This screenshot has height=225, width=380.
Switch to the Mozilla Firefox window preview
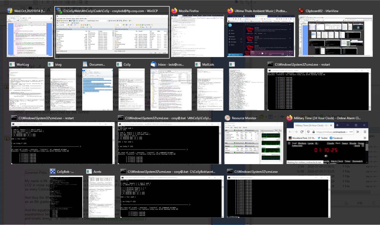(x=197, y=36)
